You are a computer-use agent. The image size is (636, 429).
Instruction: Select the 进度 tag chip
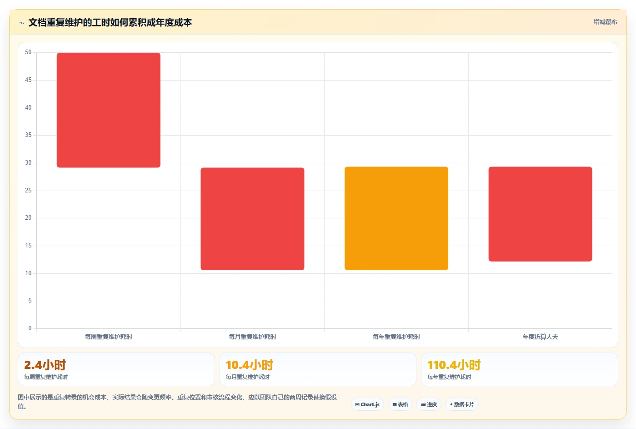tap(429, 404)
